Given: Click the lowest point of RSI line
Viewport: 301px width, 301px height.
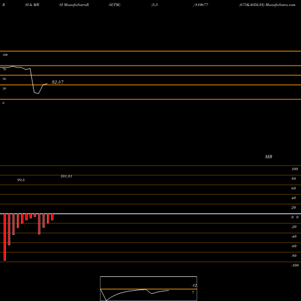Looking at the screenshot, I should [38, 93].
